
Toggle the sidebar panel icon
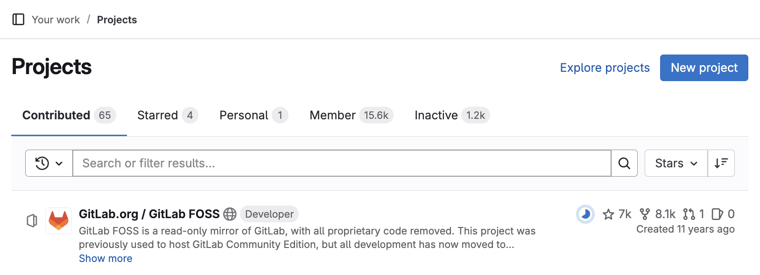coord(18,20)
